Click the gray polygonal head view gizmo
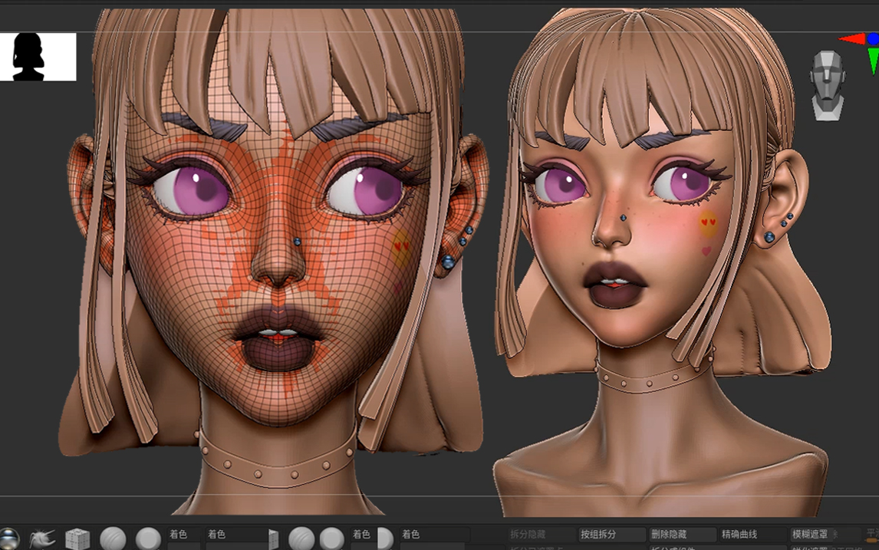This screenshot has height=550, width=879. tap(828, 85)
